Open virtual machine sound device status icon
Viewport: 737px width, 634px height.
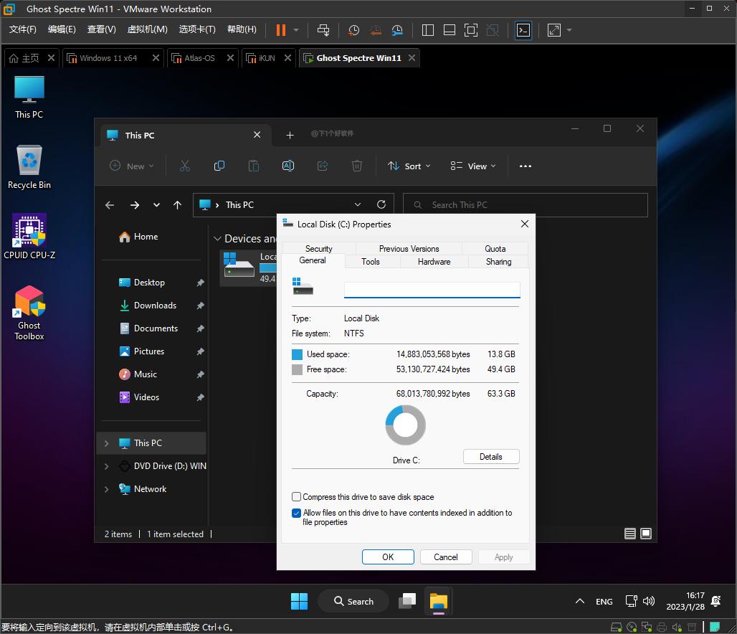[x=677, y=627]
